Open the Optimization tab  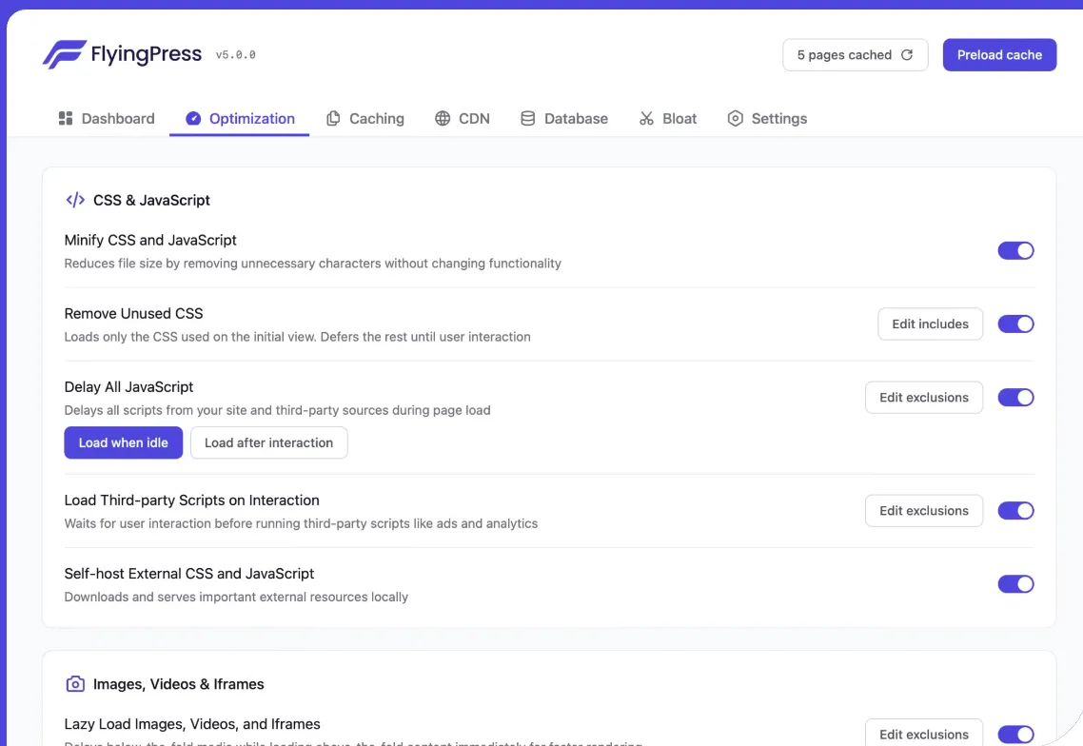pyautogui.click(x=240, y=118)
